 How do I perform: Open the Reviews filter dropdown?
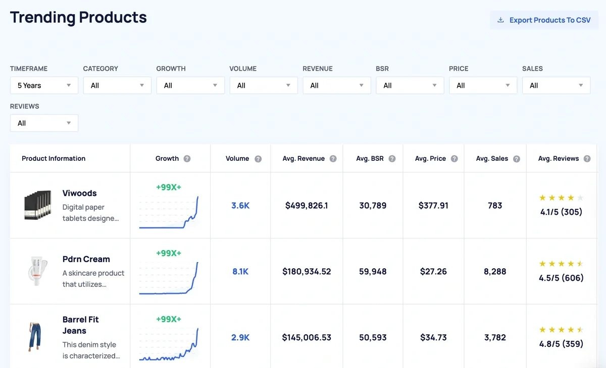(44, 124)
